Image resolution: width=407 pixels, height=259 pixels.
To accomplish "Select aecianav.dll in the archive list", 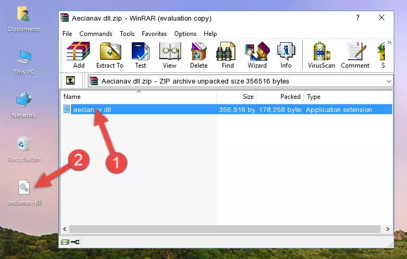I will point(92,109).
